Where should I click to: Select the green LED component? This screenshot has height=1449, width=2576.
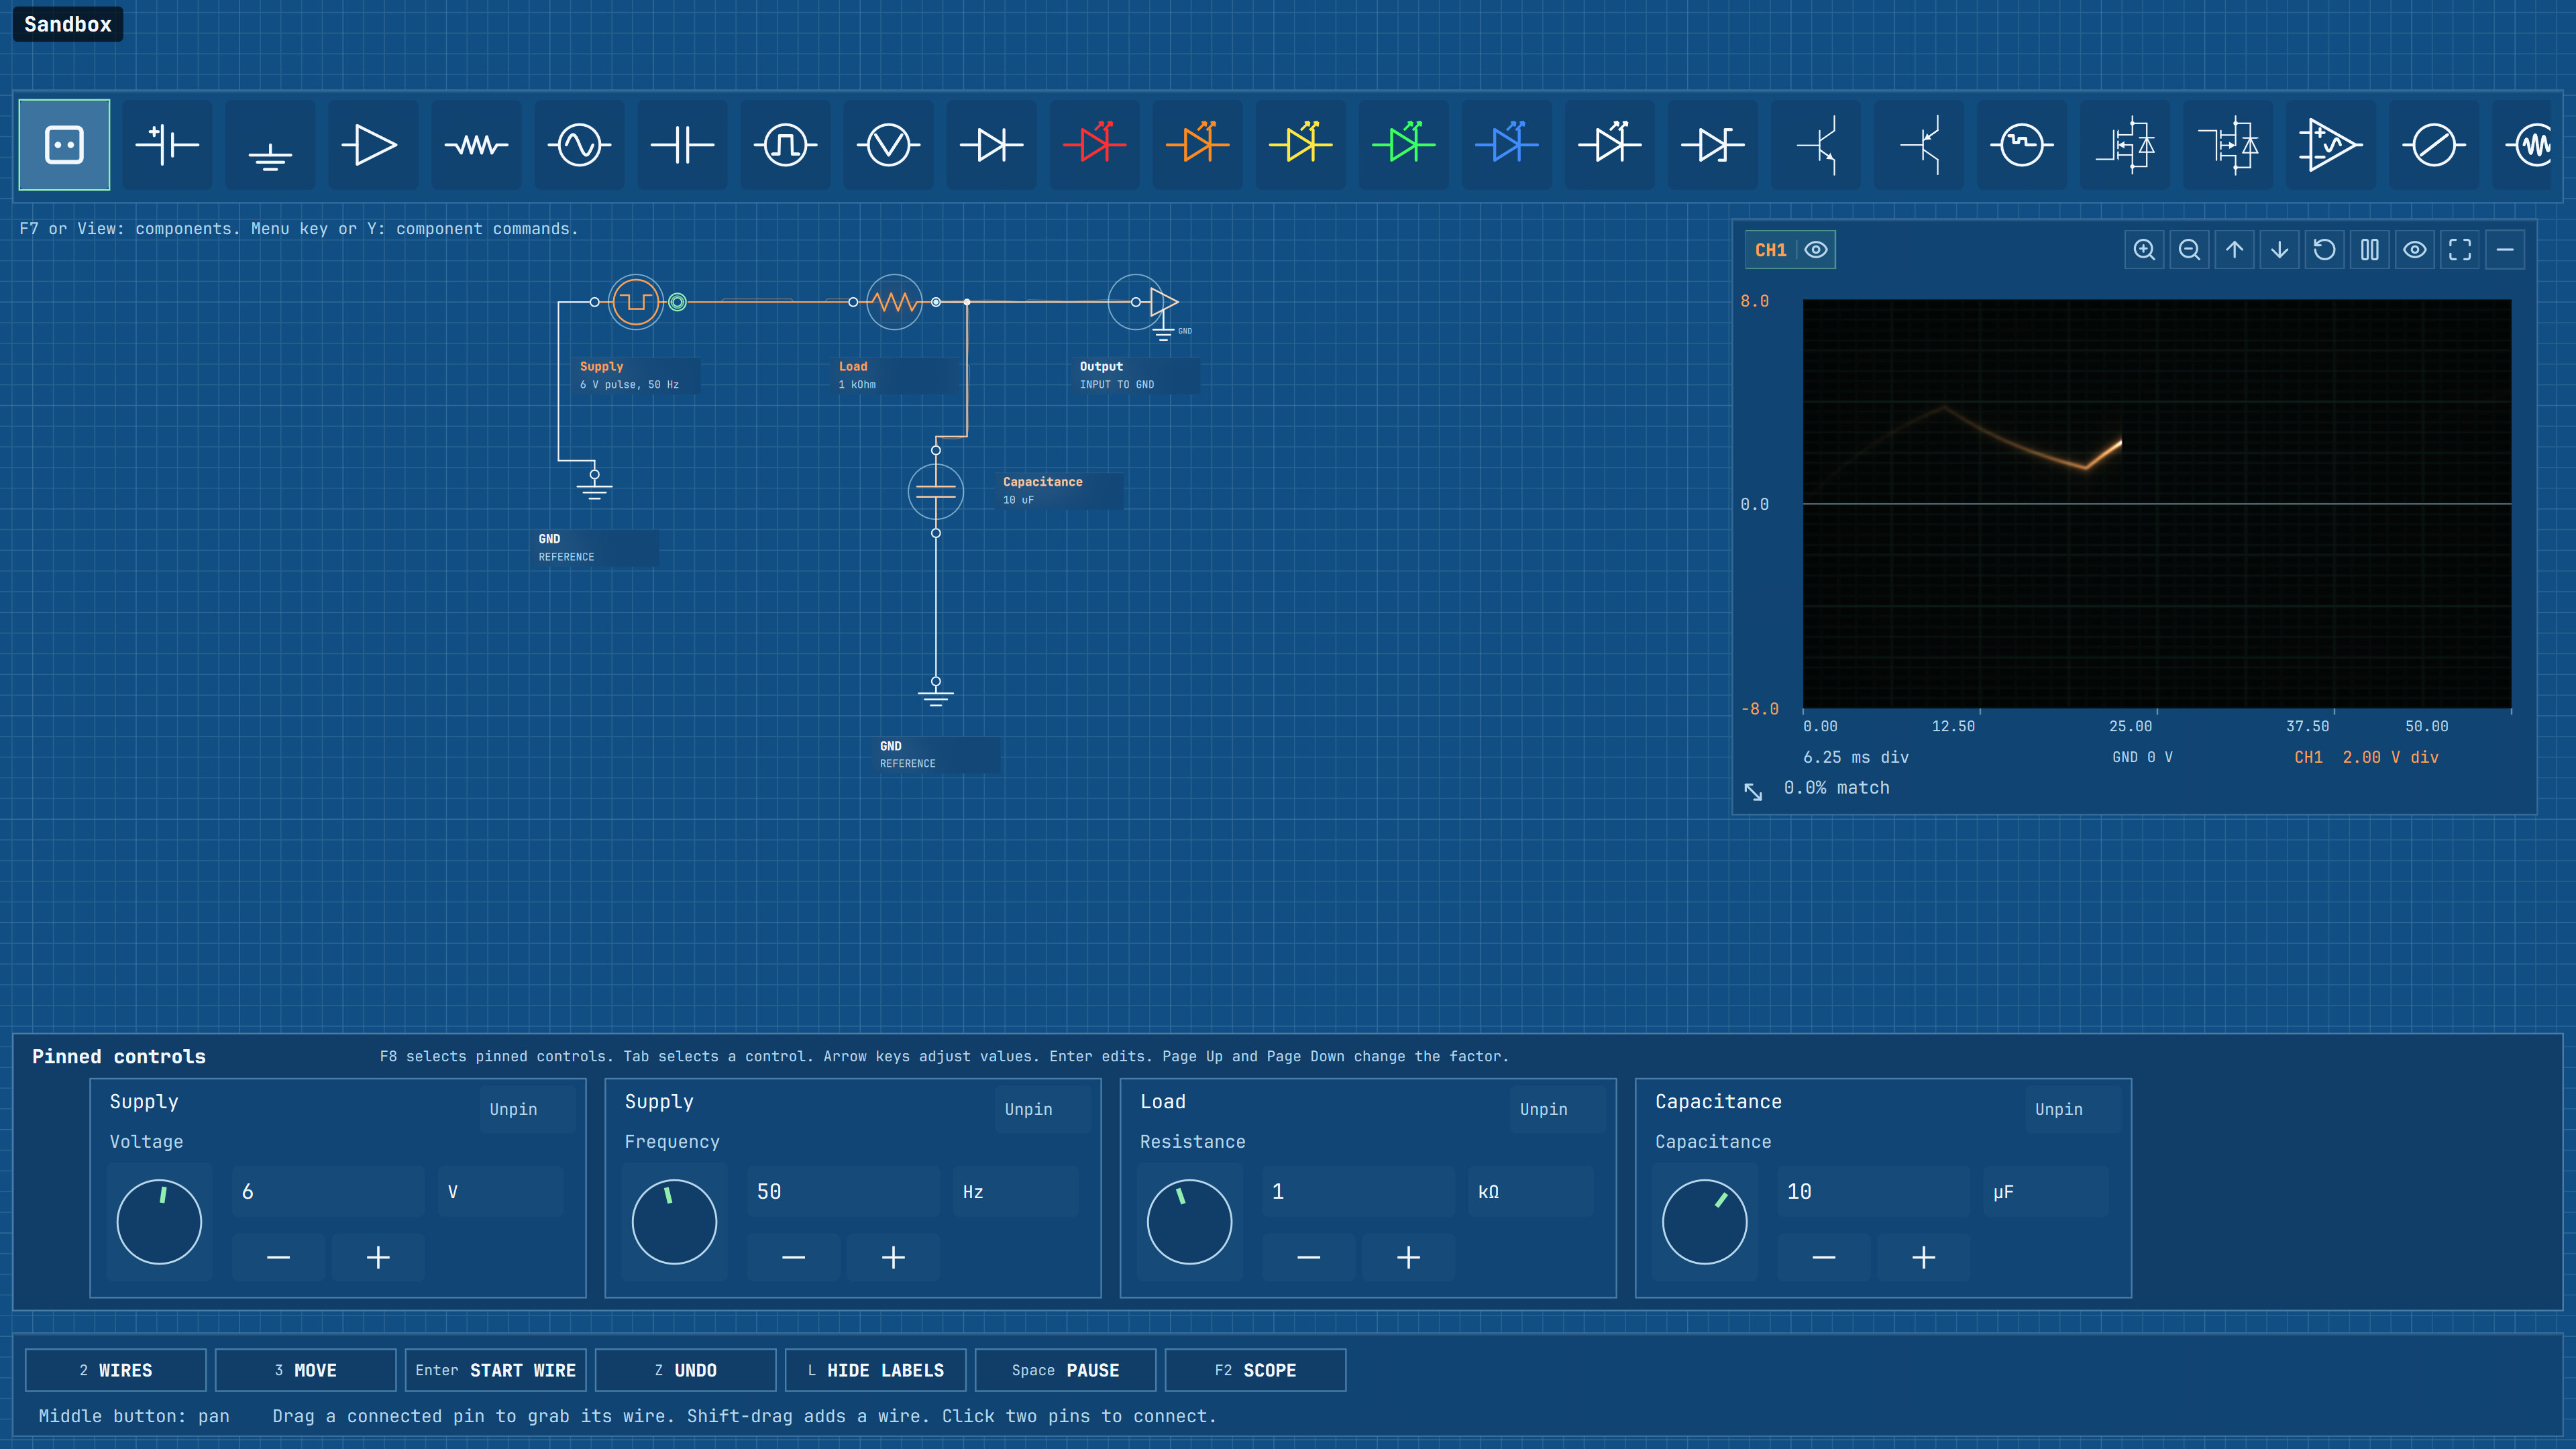(1403, 145)
